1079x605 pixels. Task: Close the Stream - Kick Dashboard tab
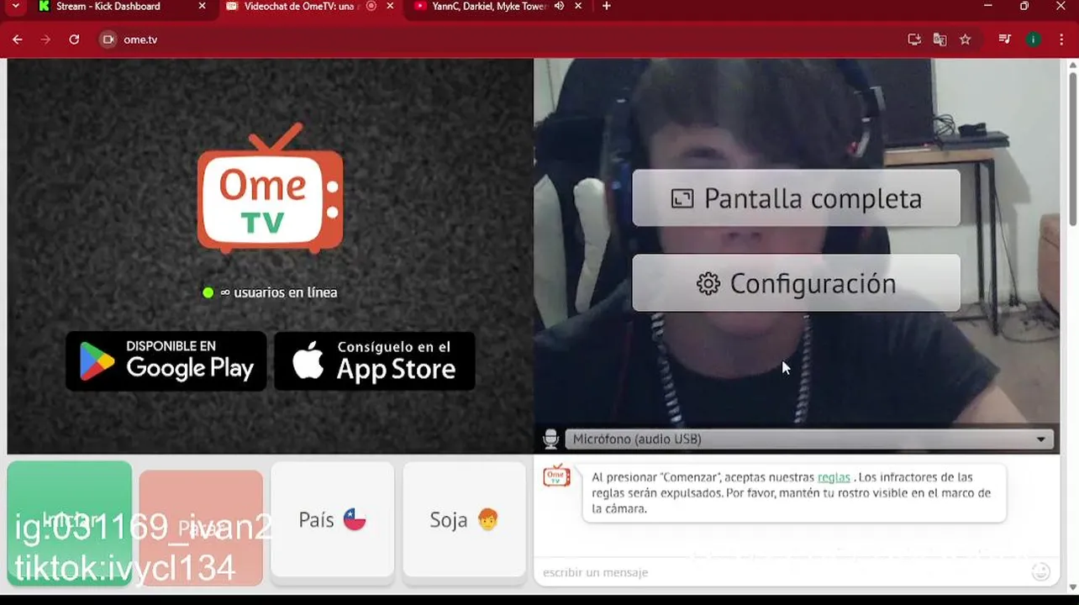202,6
